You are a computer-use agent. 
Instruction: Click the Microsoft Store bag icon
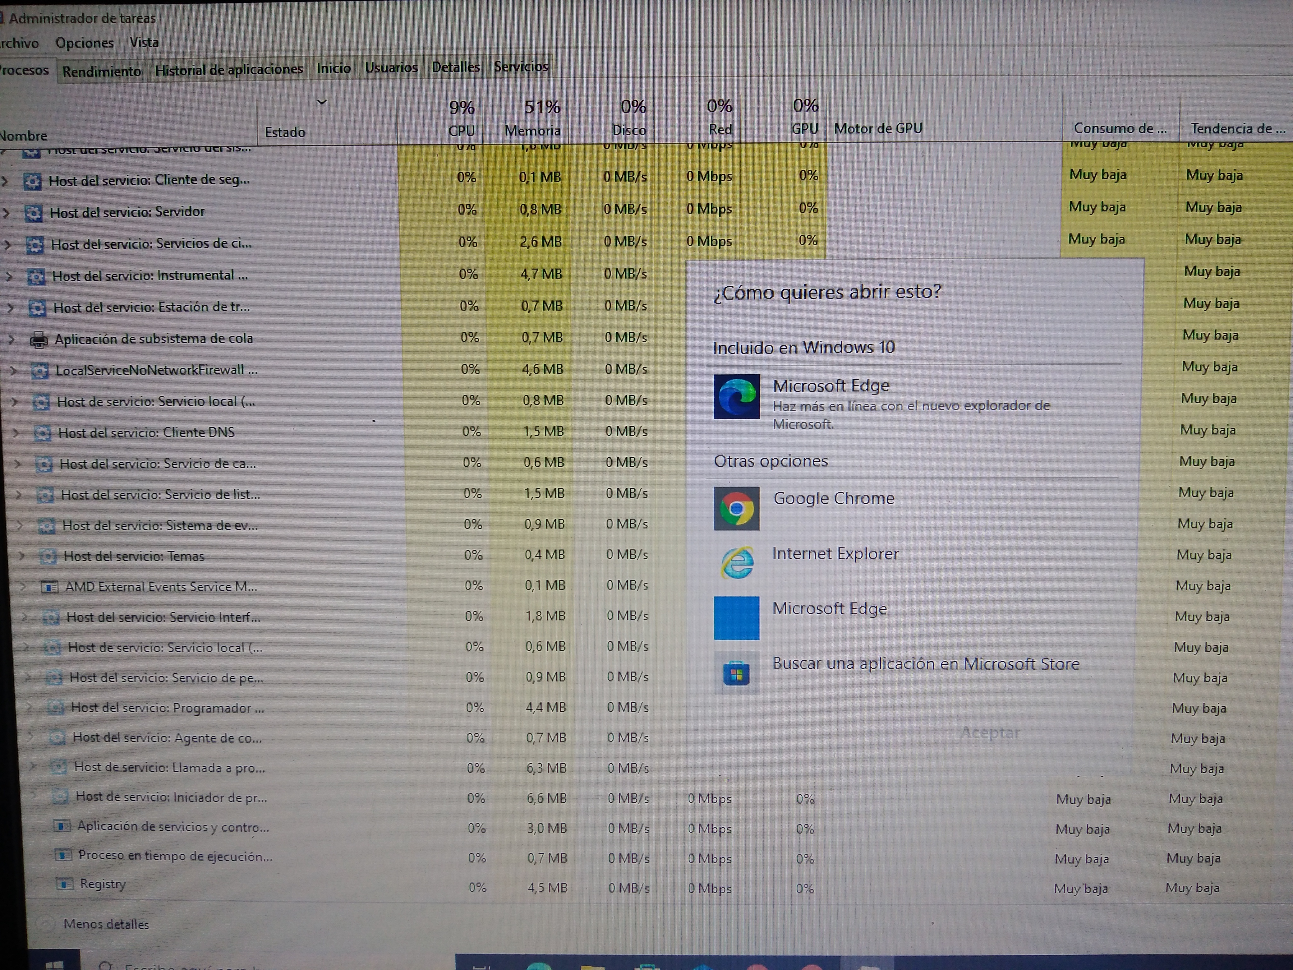(x=737, y=674)
